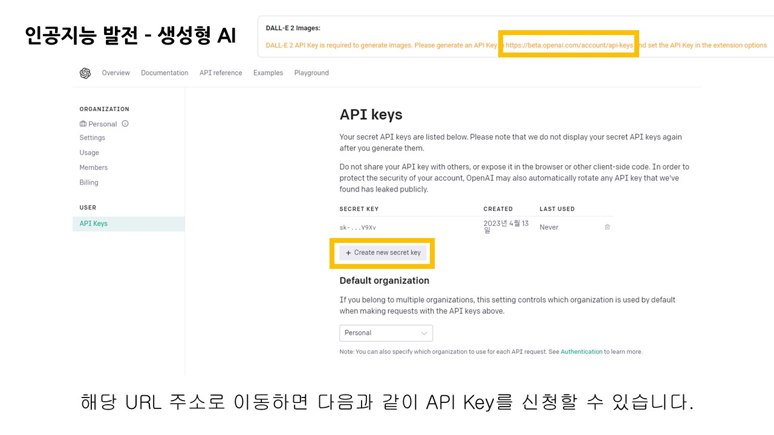Image resolution: width=774 pixels, height=435 pixels.
Task: Open Billing in the sidebar
Action: (x=89, y=182)
